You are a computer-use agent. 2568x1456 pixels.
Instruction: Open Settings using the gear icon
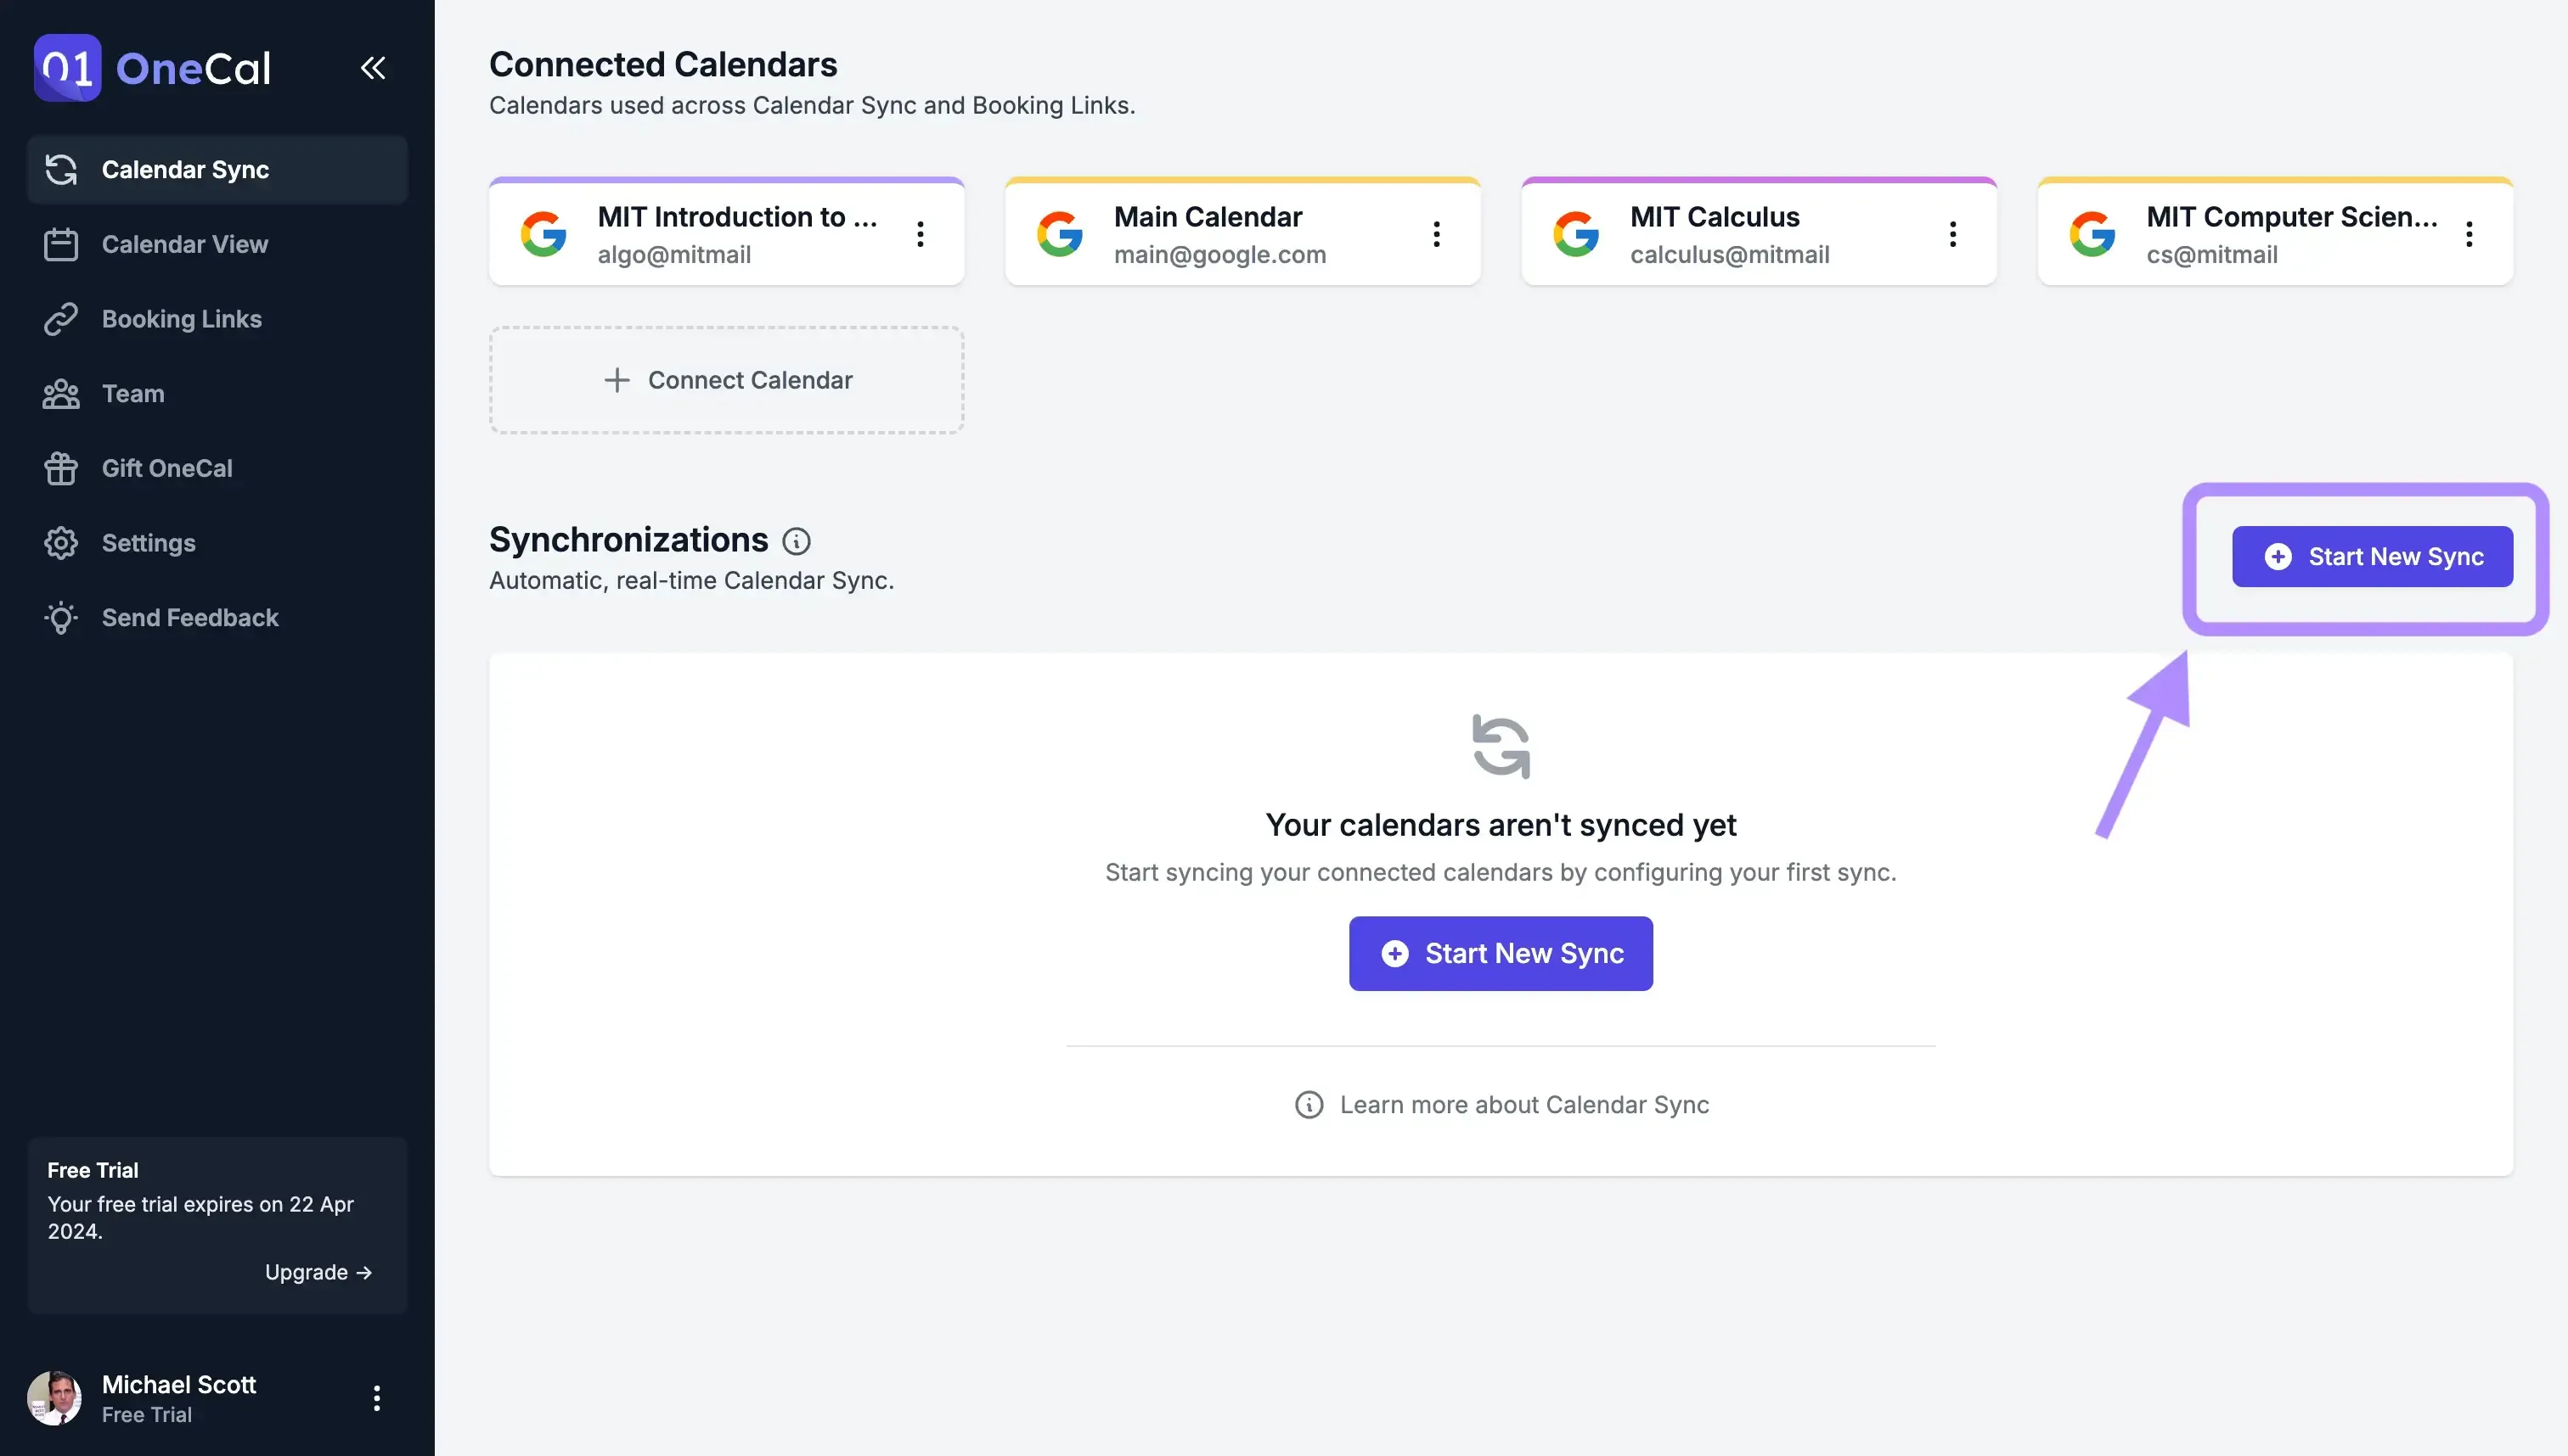pyautogui.click(x=61, y=542)
